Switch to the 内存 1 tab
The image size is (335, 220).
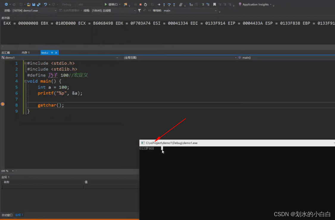click(x=26, y=53)
